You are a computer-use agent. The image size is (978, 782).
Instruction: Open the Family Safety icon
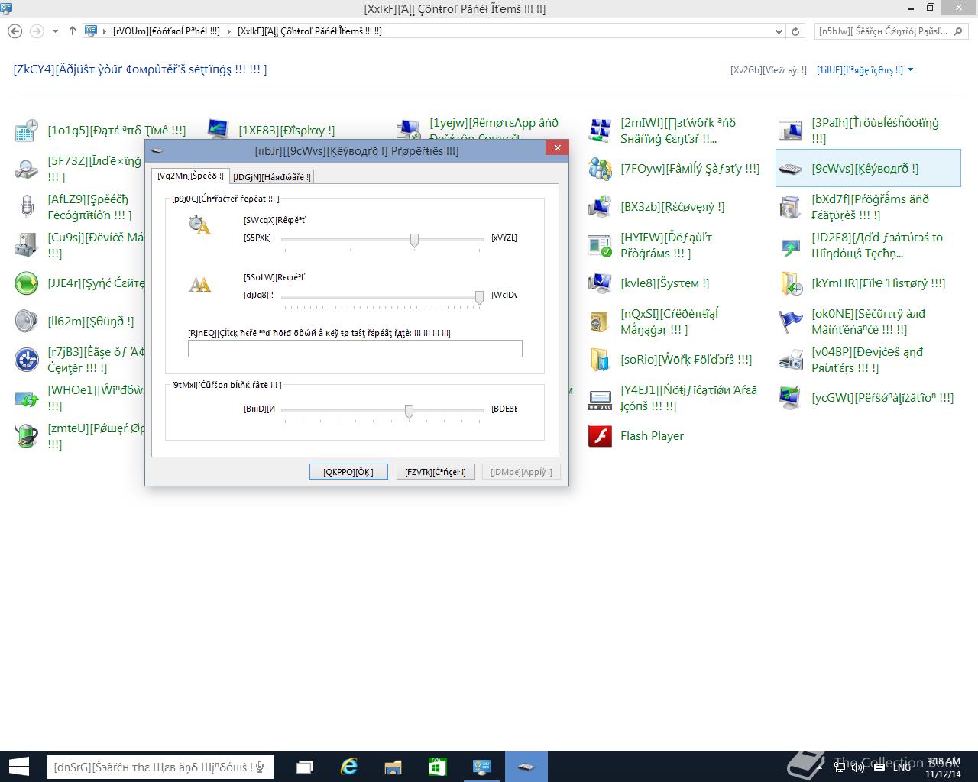pyautogui.click(x=599, y=169)
